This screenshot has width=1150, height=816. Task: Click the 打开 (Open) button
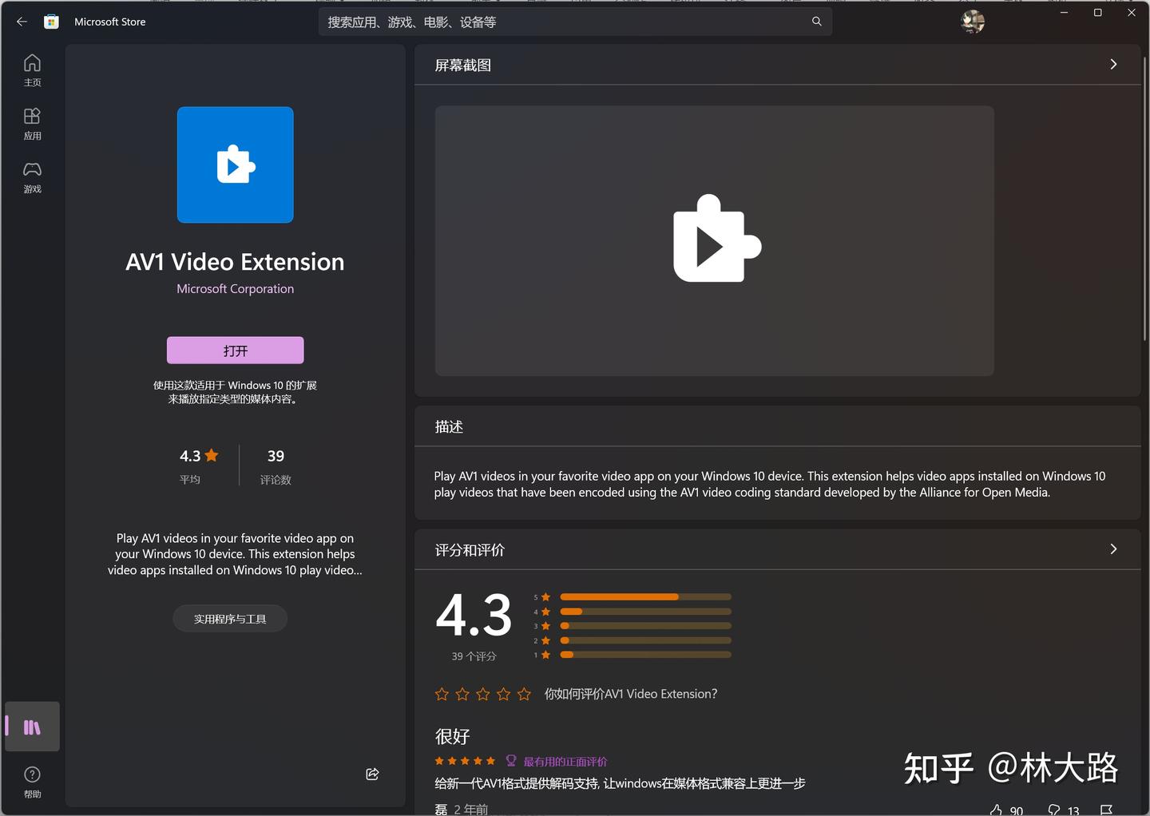235,350
